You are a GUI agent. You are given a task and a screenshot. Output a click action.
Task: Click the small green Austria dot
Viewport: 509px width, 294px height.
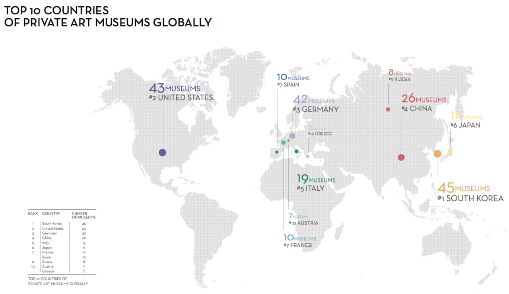289,140
